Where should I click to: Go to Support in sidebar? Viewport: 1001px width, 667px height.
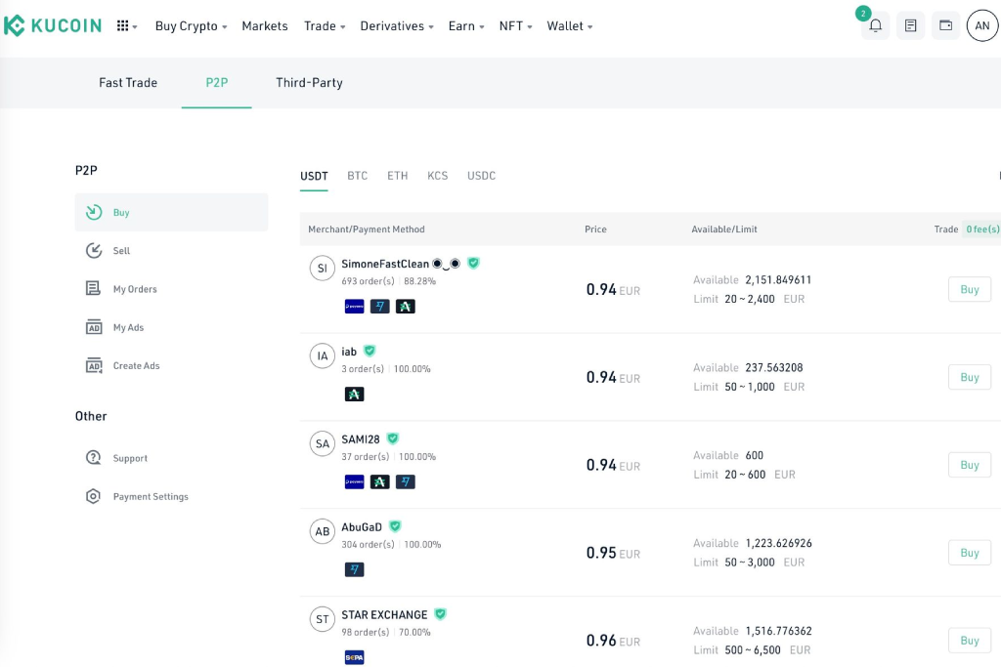point(130,458)
